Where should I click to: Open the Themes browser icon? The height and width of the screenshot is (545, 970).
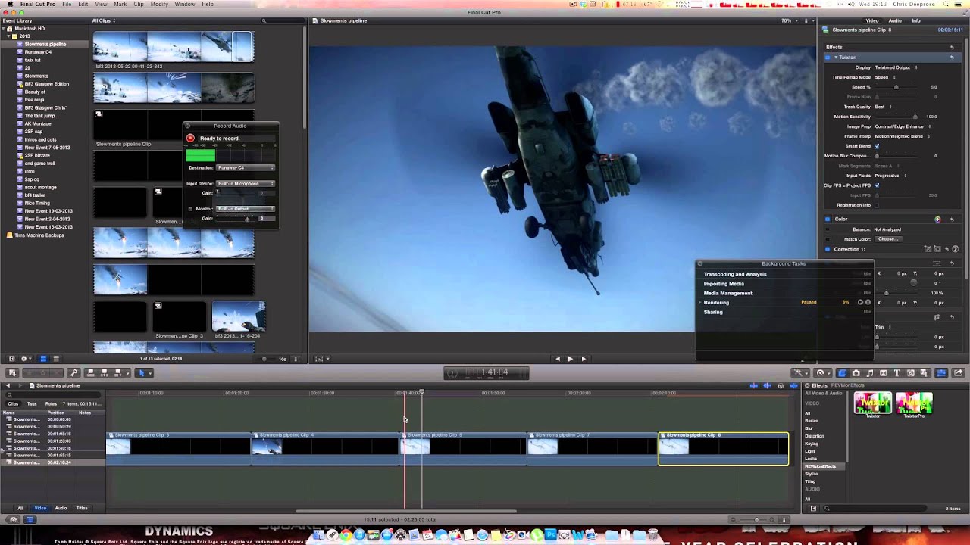(925, 372)
